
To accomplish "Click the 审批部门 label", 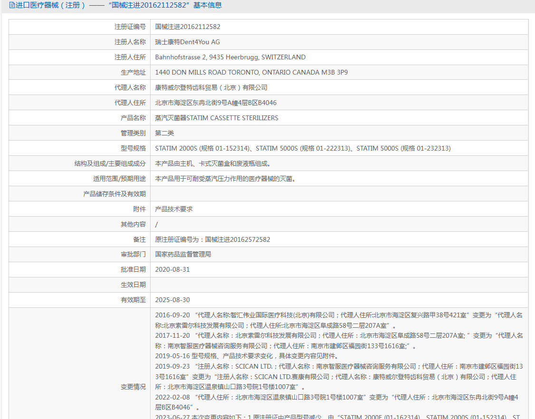I will click(133, 254).
